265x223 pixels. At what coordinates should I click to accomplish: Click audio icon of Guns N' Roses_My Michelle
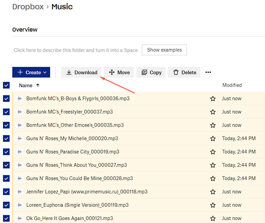click(x=20, y=138)
